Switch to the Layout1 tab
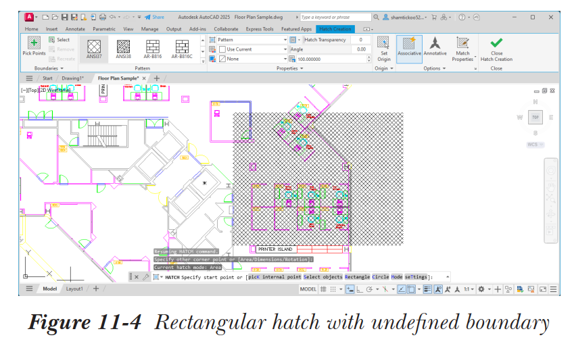Image resolution: width=572 pixels, height=344 pixels. click(x=74, y=289)
